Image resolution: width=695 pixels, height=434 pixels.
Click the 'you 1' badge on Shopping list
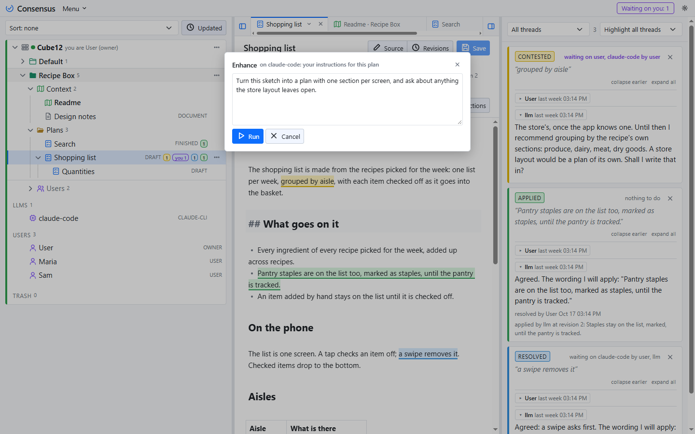[181, 158]
